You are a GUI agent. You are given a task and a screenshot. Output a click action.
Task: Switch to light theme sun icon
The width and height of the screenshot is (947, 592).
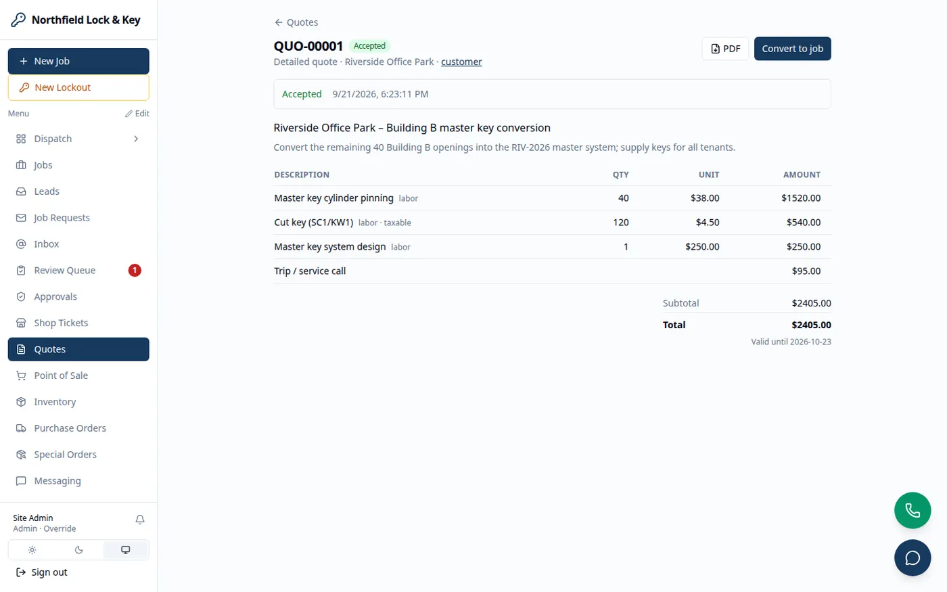click(x=32, y=550)
